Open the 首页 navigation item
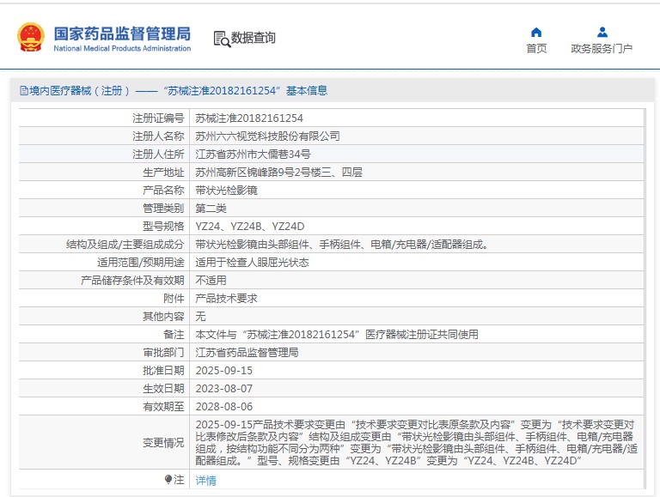The width and height of the screenshot is (660, 497). tap(536, 49)
